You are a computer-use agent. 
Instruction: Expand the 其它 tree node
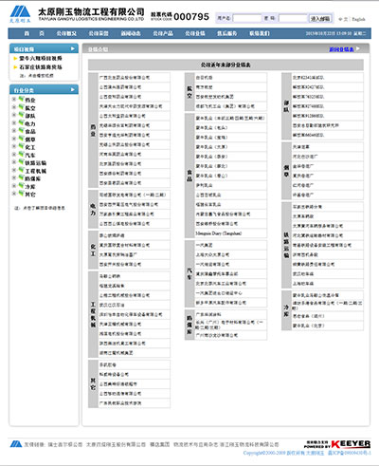(x=14, y=194)
